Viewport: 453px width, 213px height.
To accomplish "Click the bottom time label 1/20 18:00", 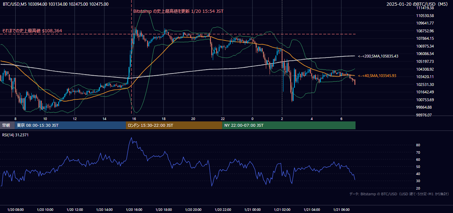I will click(x=163, y=210).
